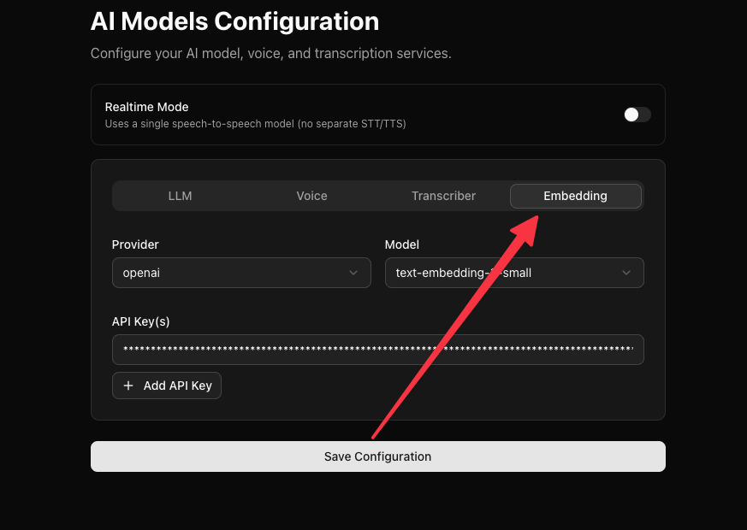Click the Add API Key button
This screenshot has width=747, height=530.
pos(167,386)
